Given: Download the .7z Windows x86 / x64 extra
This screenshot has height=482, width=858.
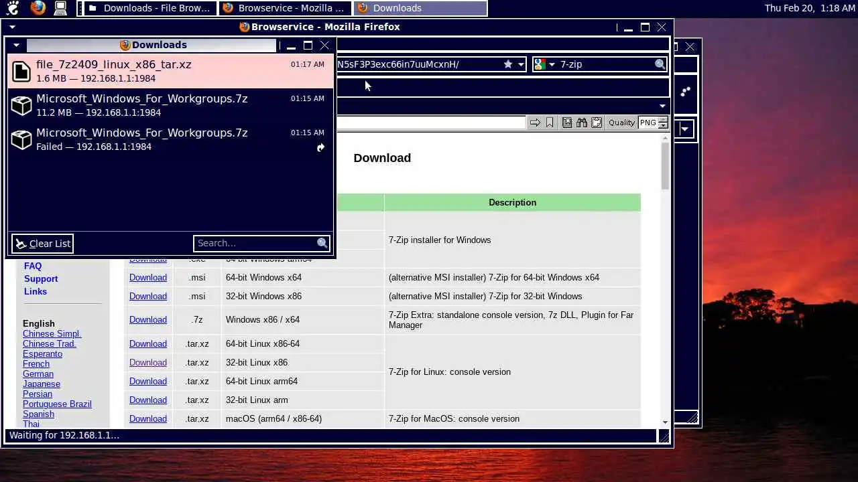Looking at the screenshot, I should [148, 319].
